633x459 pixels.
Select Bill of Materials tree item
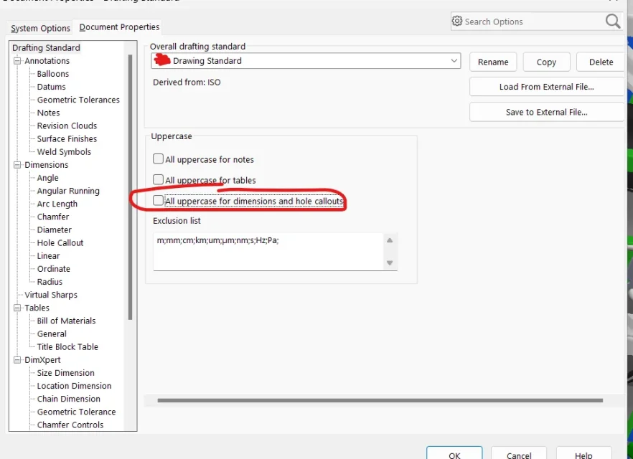(x=66, y=321)
